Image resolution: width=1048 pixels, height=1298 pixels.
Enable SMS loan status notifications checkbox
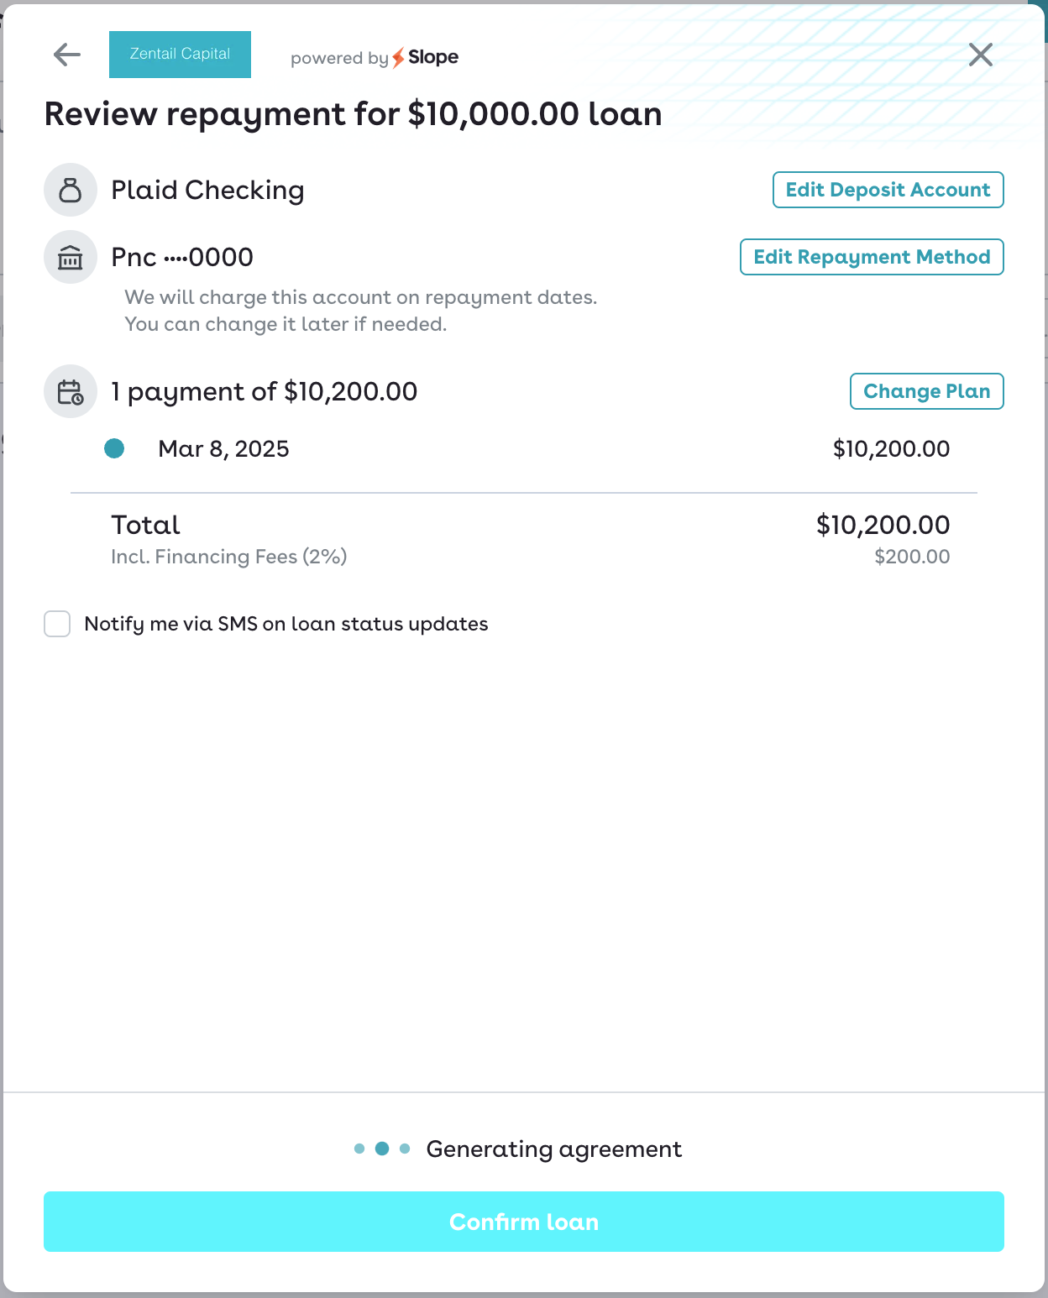[57, 624]
